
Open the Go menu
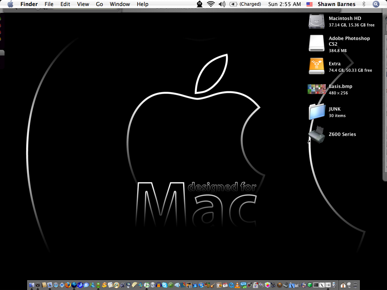99,4
